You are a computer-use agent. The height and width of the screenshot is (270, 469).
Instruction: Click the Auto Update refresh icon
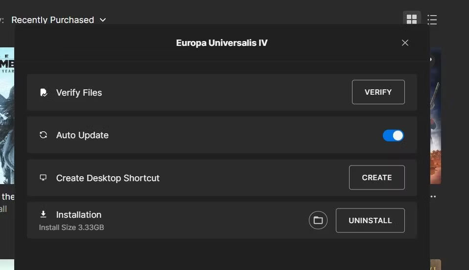(x=44, y=135)
